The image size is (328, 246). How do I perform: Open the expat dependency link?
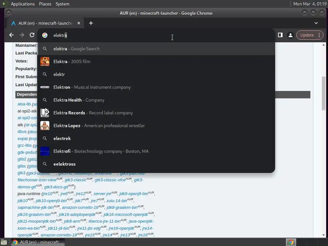pos(23,138)
